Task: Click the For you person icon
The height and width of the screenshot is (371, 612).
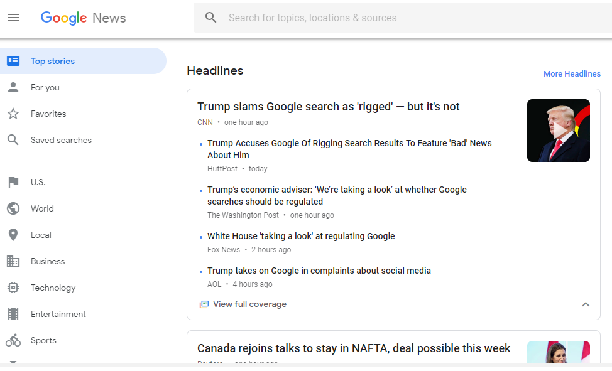Action: tap(13, 87)
